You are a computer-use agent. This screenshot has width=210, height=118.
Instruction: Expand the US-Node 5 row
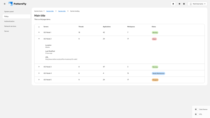39,80
